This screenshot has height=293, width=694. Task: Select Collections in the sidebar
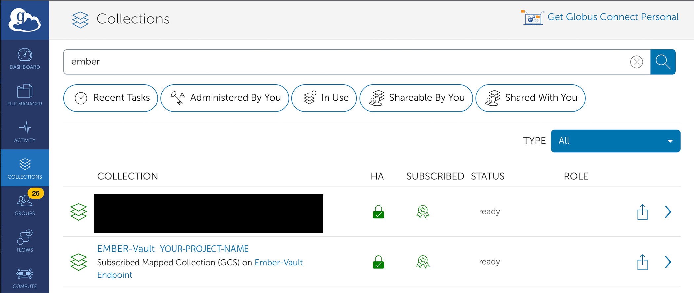coord(25,168)
